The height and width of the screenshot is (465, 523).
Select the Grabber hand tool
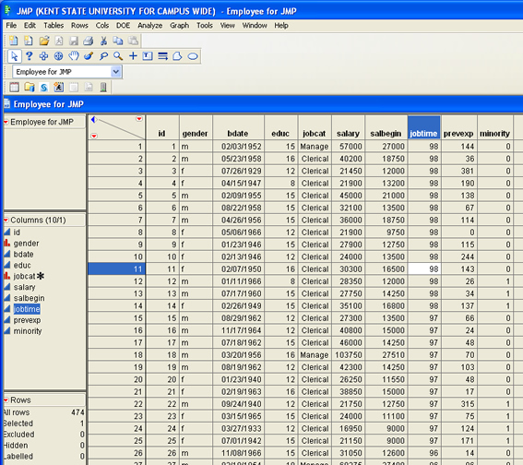coord(74,55)
